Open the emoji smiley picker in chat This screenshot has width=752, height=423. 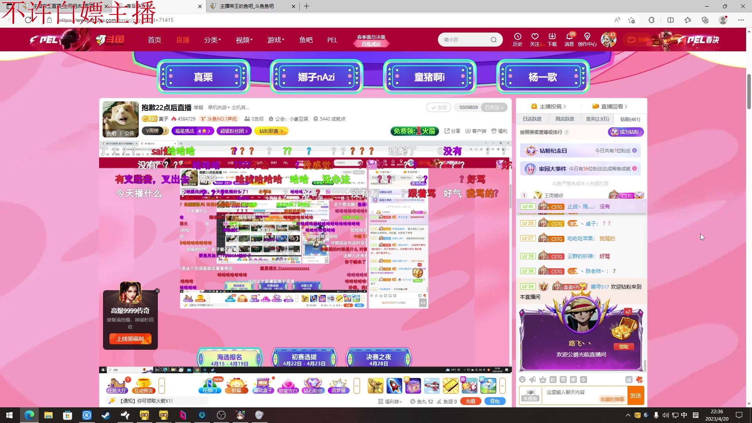[522, 379]
